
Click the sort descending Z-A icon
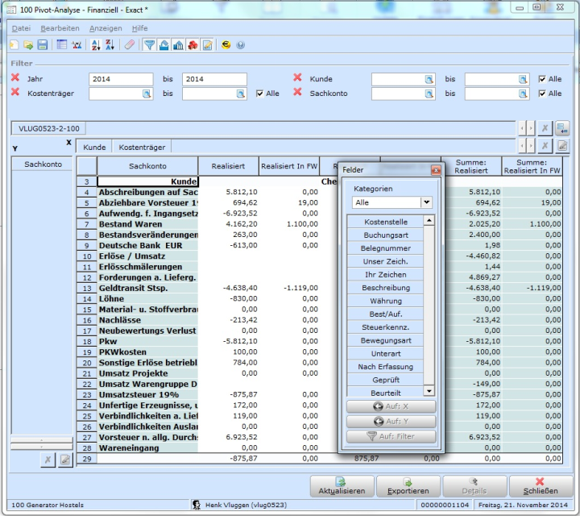pos(110,45)
